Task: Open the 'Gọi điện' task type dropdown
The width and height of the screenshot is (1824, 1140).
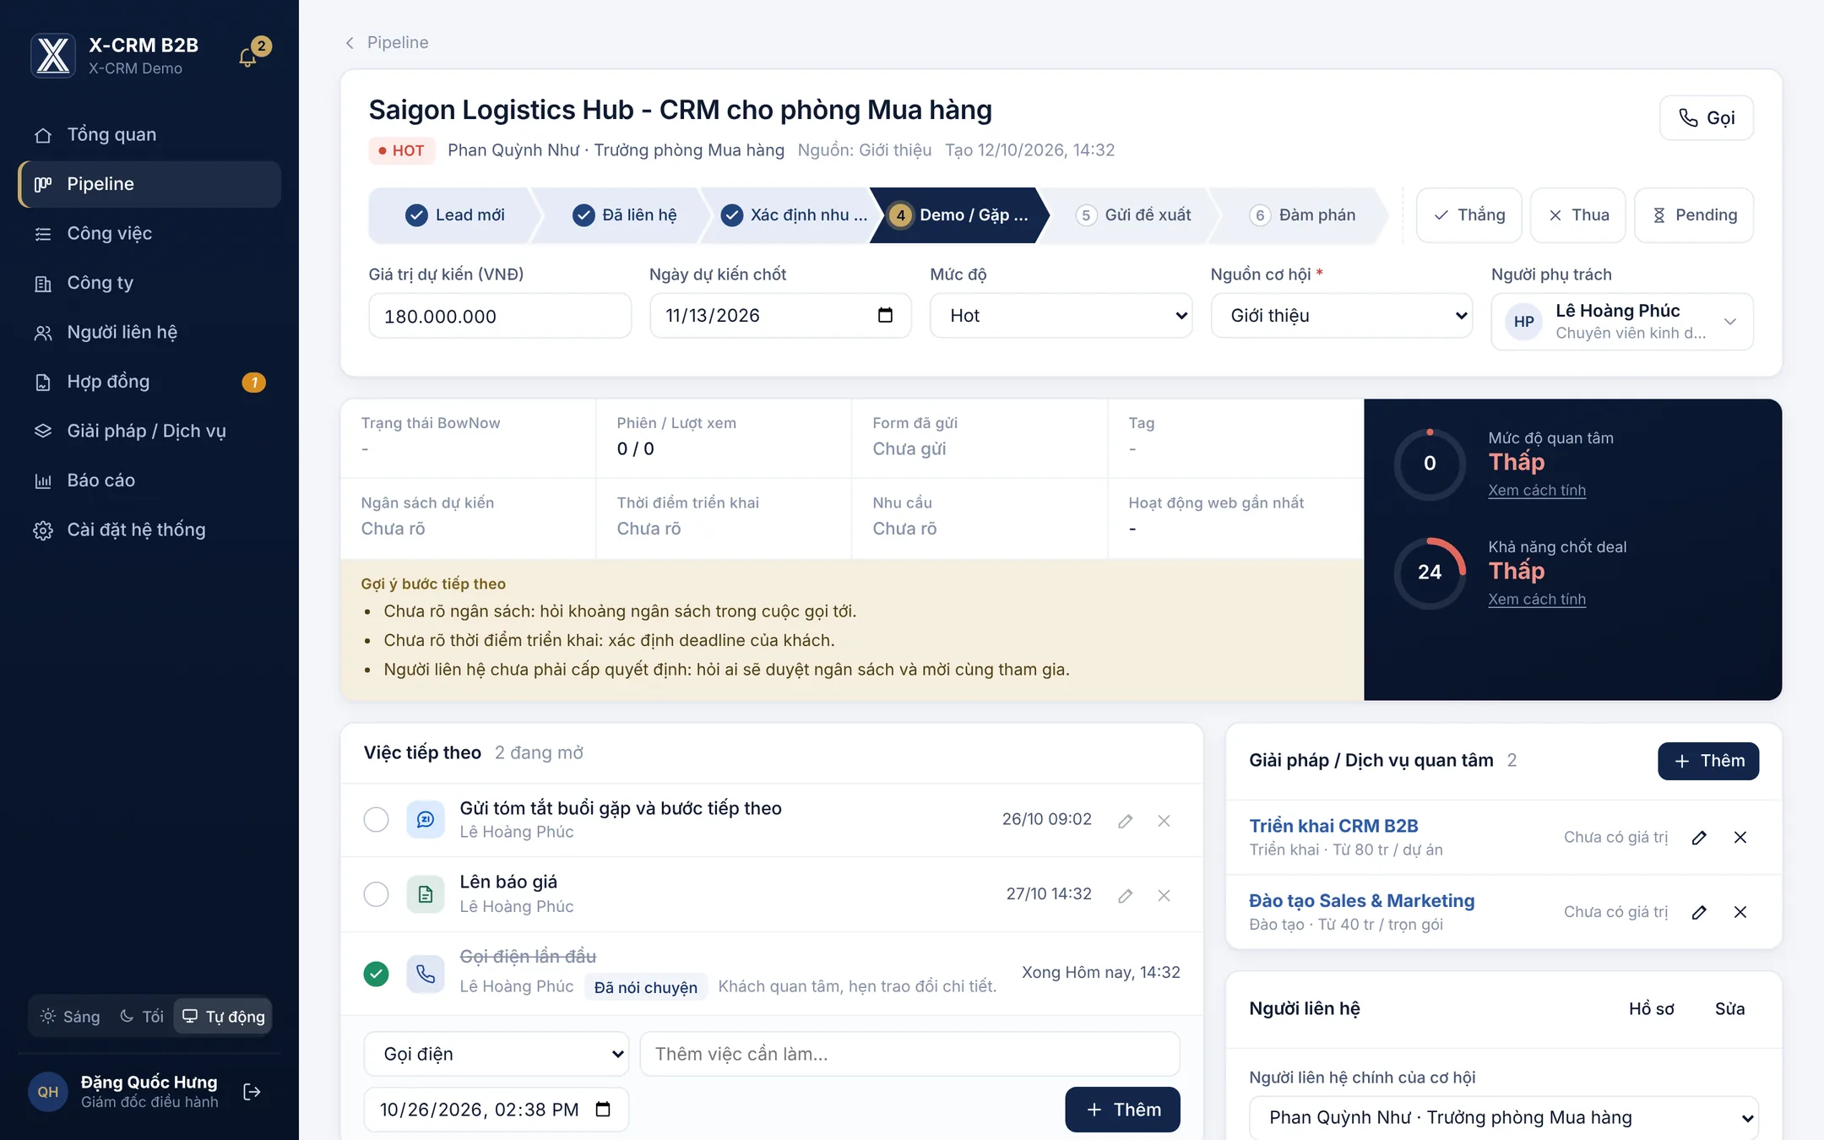Action: (x=497, y=1054)
